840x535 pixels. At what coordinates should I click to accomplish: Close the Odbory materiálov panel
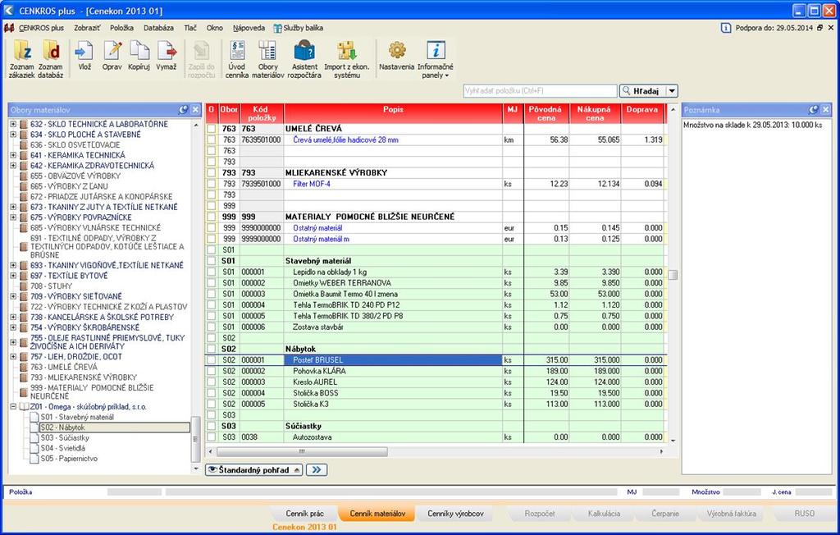195,109
